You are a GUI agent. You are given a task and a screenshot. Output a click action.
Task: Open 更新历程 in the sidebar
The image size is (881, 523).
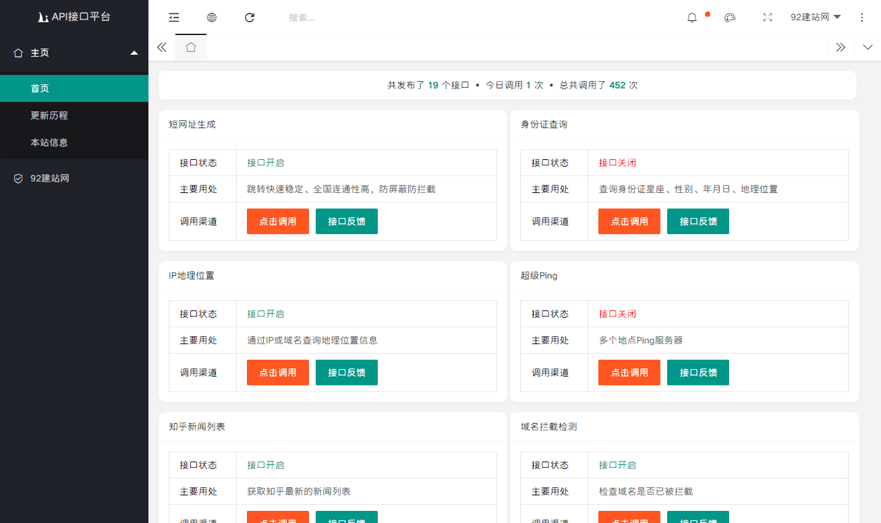pyautogui.click(x=74, y=115)
